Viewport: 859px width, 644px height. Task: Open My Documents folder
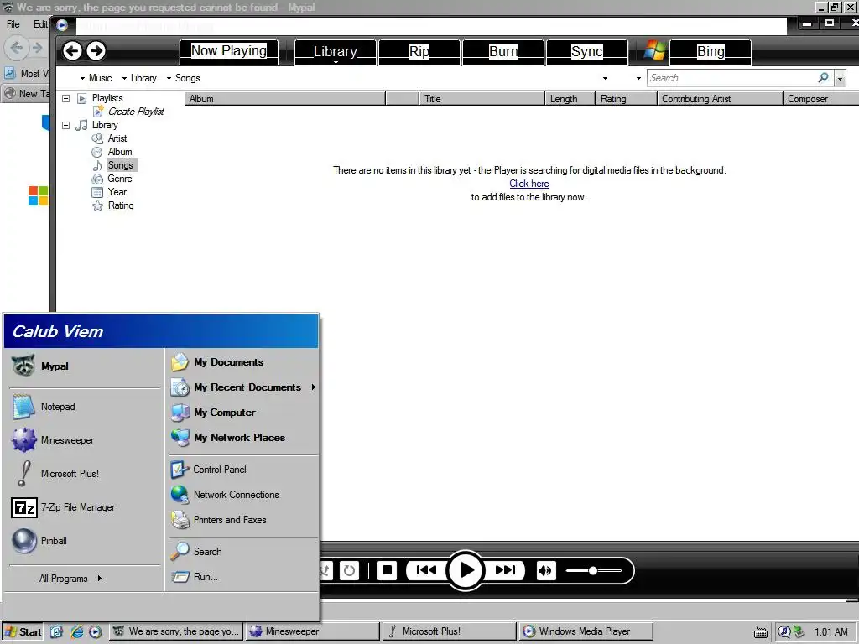[x=242, y=362]
